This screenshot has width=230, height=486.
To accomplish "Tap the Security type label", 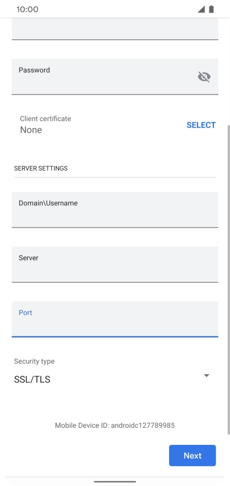I will pyautogui.click(x=34, y=362).
